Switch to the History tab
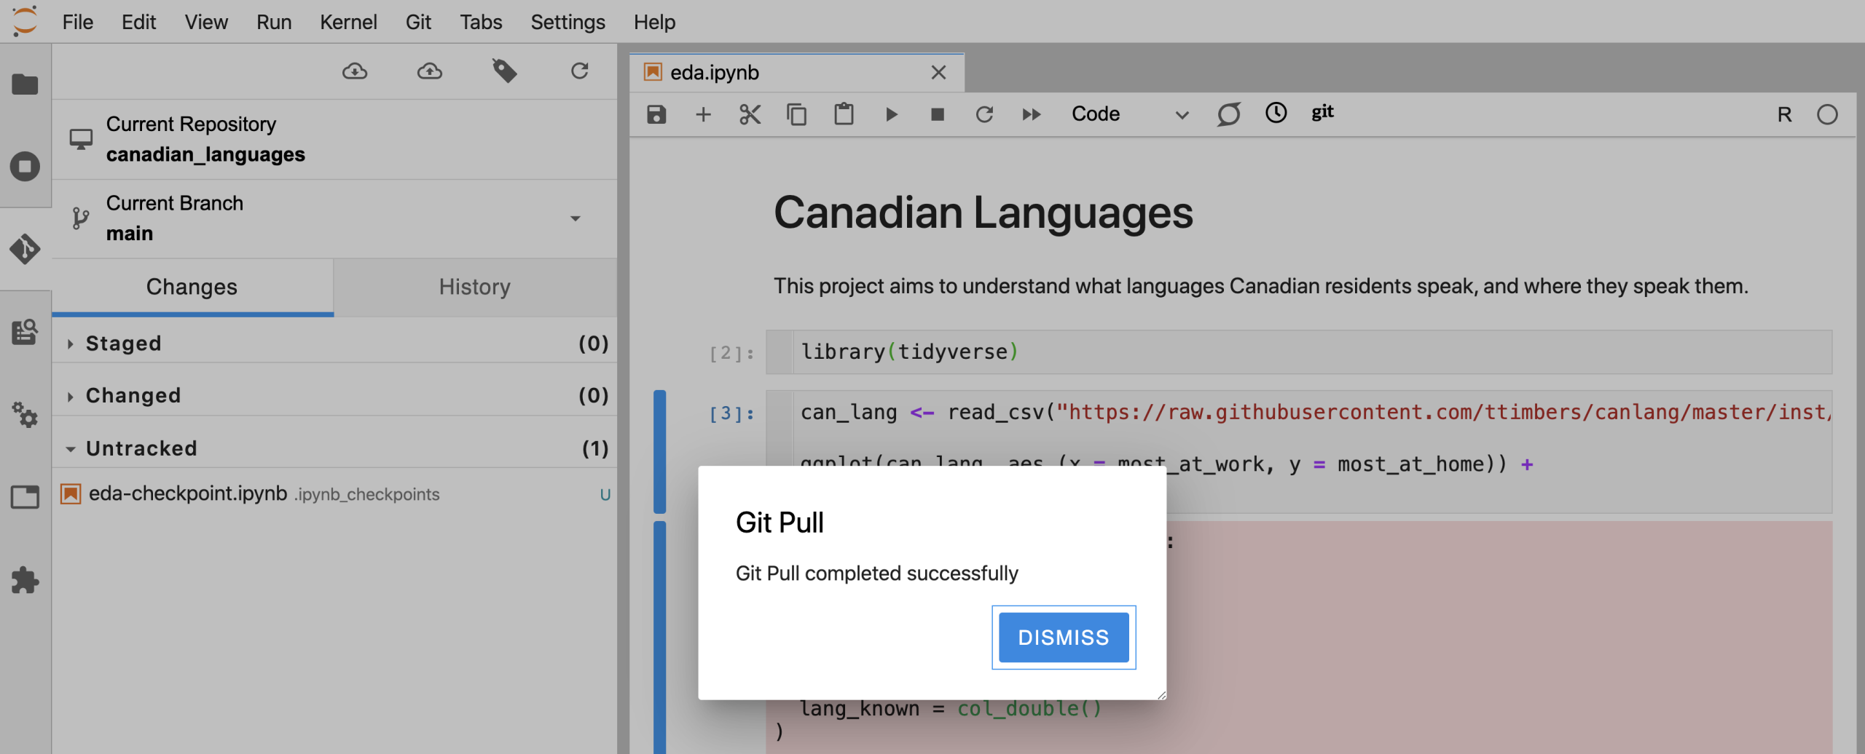 pyautogui.click(x=474, y=287)
